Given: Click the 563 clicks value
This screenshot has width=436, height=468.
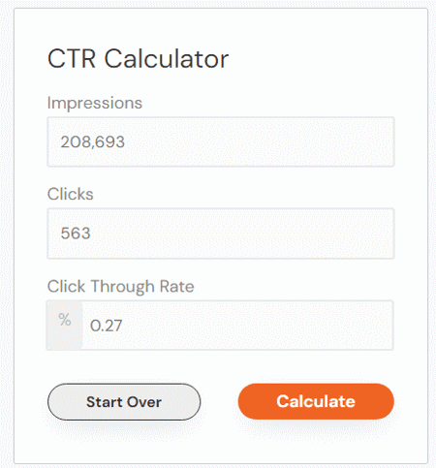Looking at the screenshot, I should pos(76,234).
